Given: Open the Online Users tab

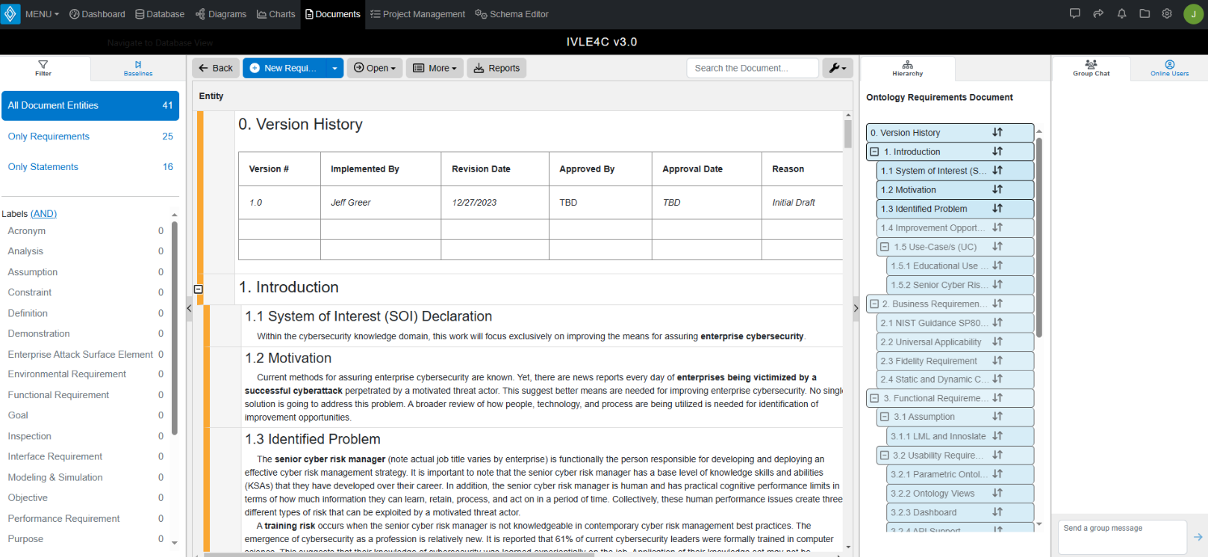Looking at the screenshot, I should click(x=1169, y=69).
